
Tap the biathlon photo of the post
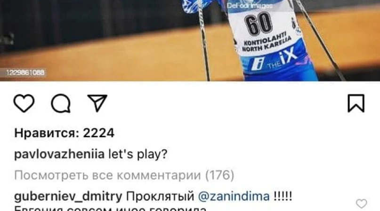coord(190,40)
